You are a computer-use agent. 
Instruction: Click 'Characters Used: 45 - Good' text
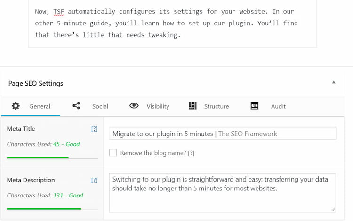coord(43,144)
